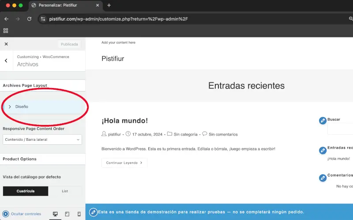Click the Add your content here text

[118, 42]
